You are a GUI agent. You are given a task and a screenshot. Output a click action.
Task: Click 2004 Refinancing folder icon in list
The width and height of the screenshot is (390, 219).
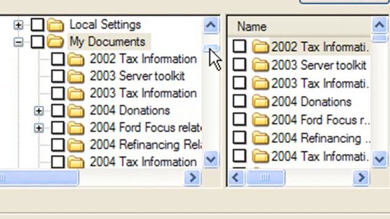coord(260,138)
